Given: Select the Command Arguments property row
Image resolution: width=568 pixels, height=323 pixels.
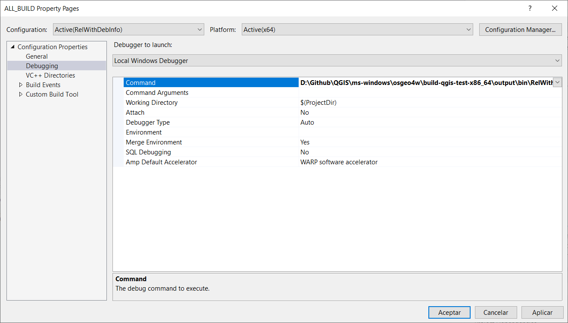Looking at the screenshot, I should (x=157, y=93).
